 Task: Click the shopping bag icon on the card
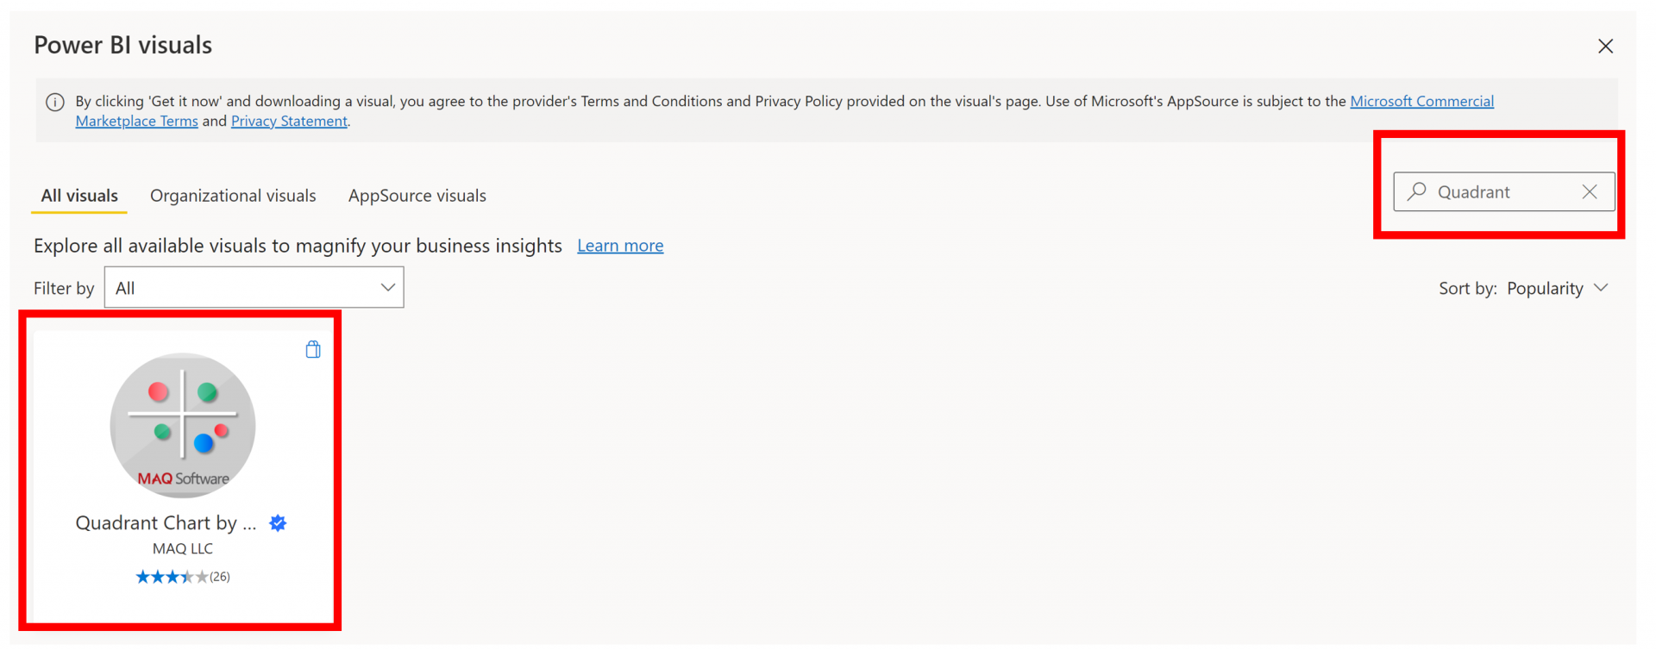(313, 349)
